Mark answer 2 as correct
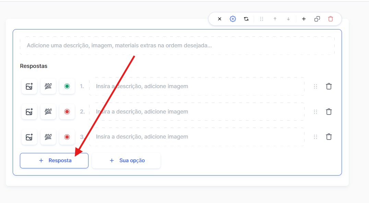 tap(67, 111)
